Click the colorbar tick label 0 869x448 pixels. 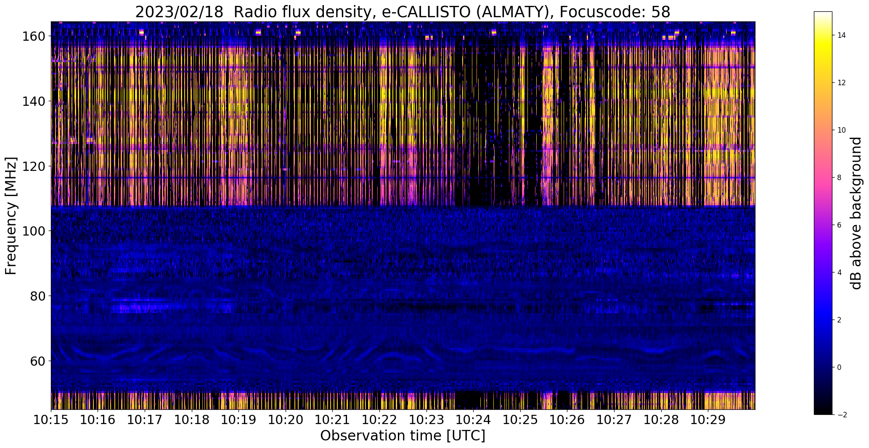click(x=840, y=367)
